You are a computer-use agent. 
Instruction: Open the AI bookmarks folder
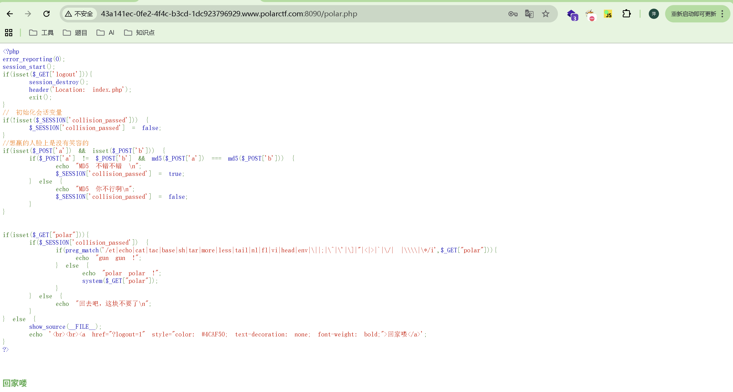coord(105,33)
